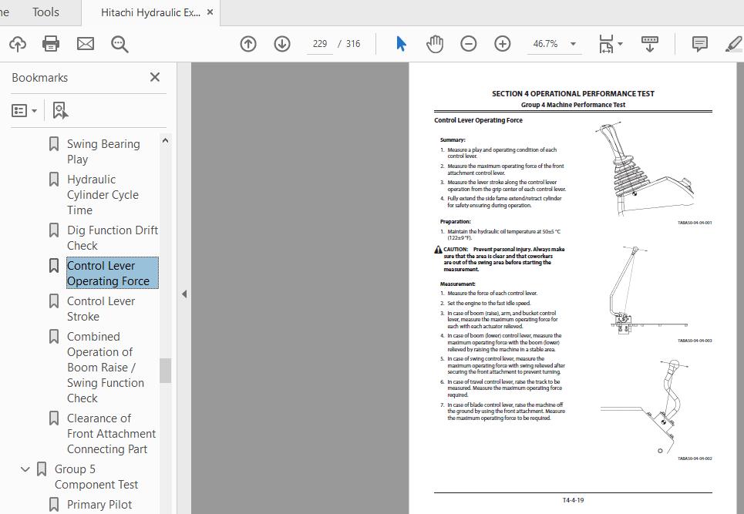Open bookmarks options menu dropdown
This screenshot has width=744, height=514.
click(x=24, y=111)
